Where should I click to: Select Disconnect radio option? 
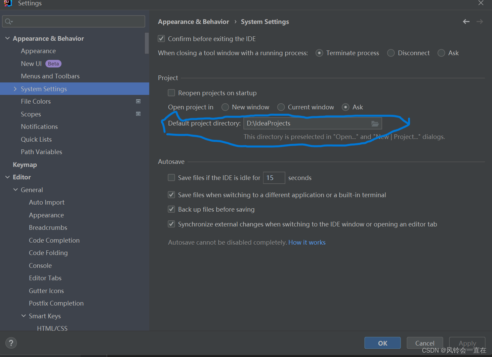pyautogui.click(x=391, y=53)
